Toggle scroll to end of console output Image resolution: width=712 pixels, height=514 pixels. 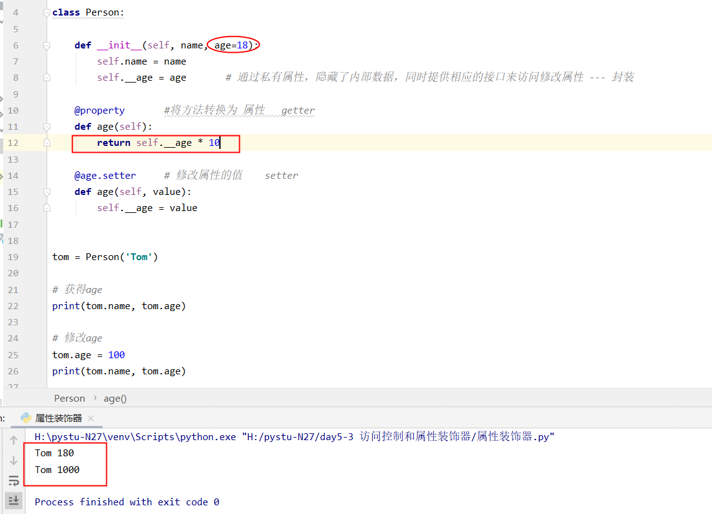[x=13, y=500]
